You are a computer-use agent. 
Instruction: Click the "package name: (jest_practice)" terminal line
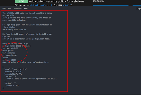point(17,46)
